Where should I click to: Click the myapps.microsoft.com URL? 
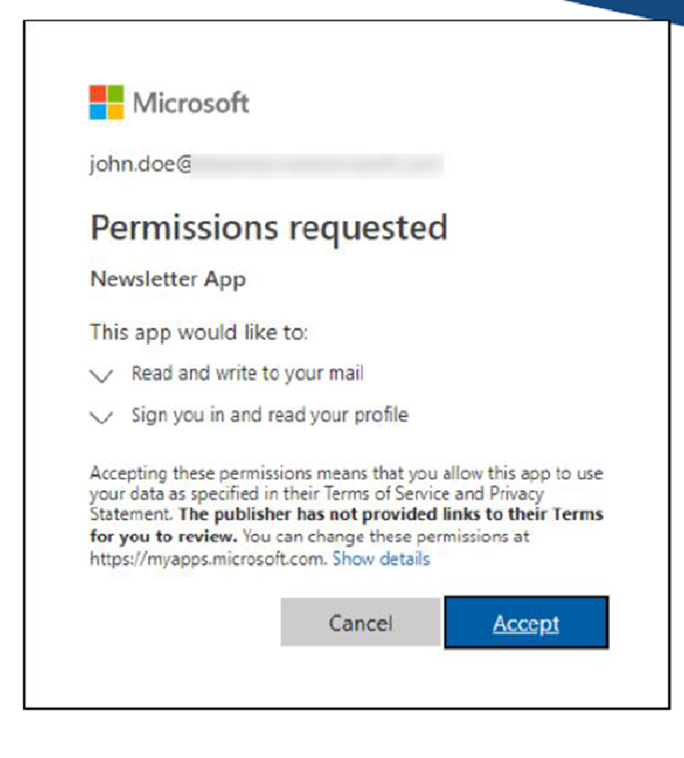(x=209, y=559)
